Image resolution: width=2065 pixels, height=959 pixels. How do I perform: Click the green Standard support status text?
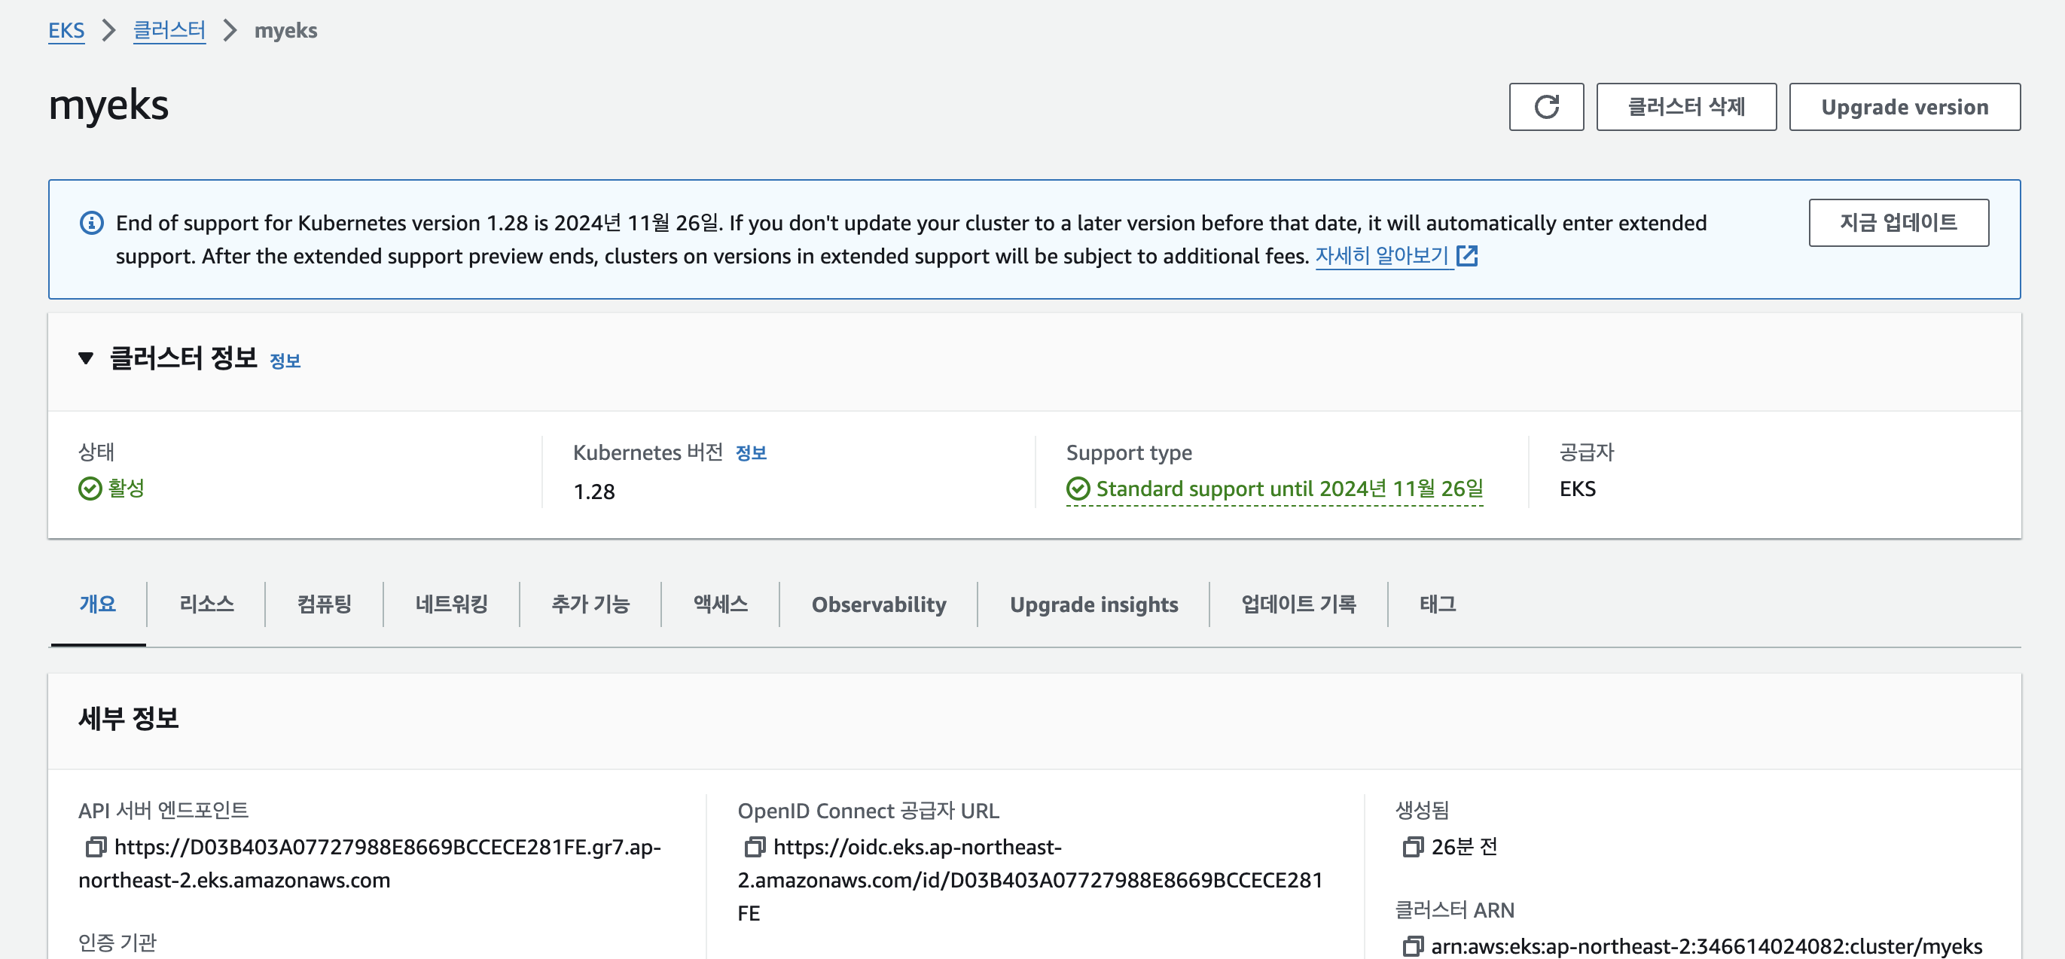1289,489
